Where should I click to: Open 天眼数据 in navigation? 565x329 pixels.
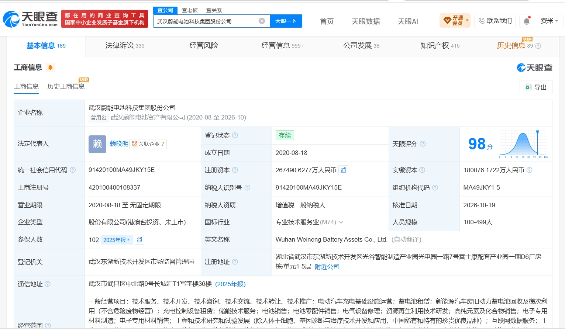point(366,21)
